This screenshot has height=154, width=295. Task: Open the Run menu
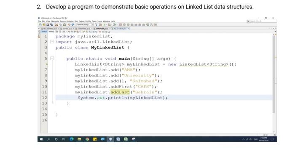[76, 21]
